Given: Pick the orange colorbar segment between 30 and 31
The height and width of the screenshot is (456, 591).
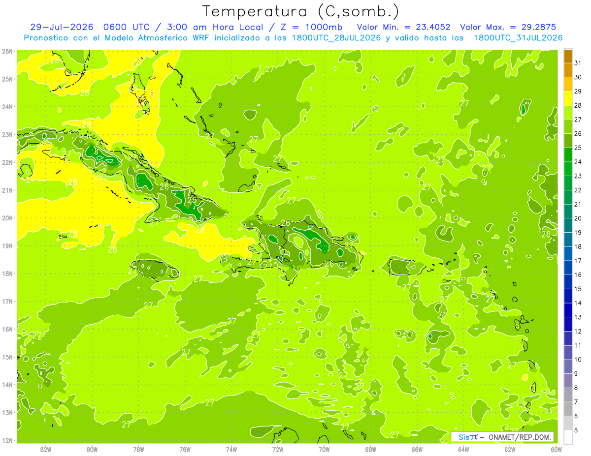Looking at the screenshot, I should [x=568, y=70].
